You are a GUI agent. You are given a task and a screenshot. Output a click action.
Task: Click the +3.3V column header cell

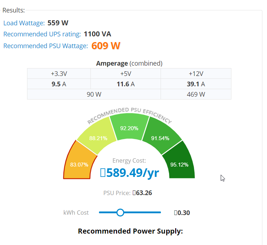tap(59, 74)
